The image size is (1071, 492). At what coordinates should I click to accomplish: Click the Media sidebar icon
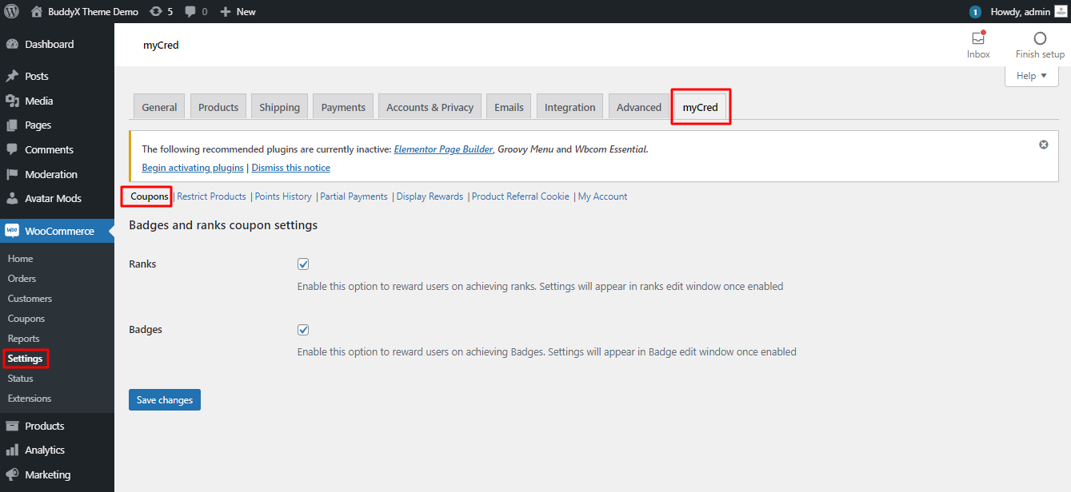point(12,101)
